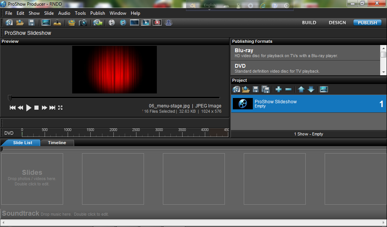Screen dimensions: 387x227
Task: Click the menu screen icon in Project panel
Action: click(324, 89)
